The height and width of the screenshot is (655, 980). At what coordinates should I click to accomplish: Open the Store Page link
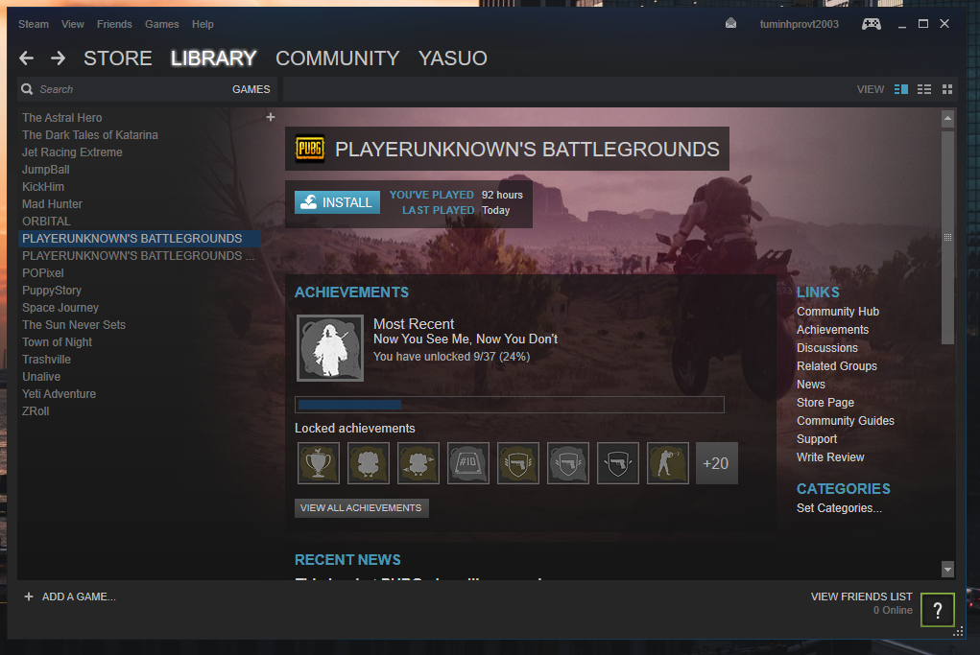pyautogui.click(x=825, y=402)
